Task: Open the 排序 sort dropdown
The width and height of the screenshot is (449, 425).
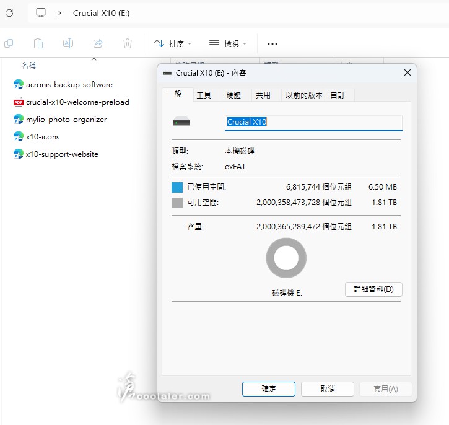Action: (x=173, y=43)
